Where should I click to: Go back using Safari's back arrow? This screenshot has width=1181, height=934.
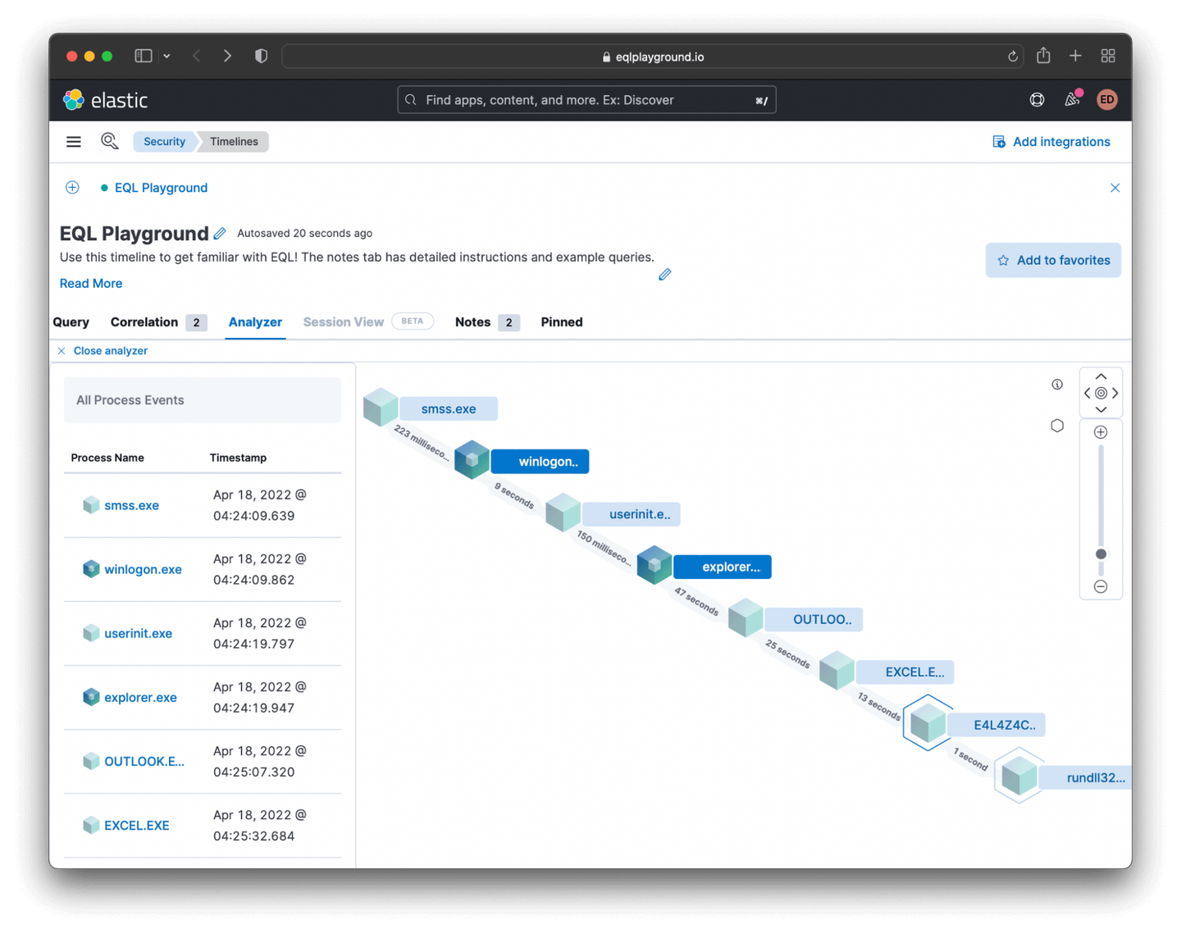pos(197,56)
